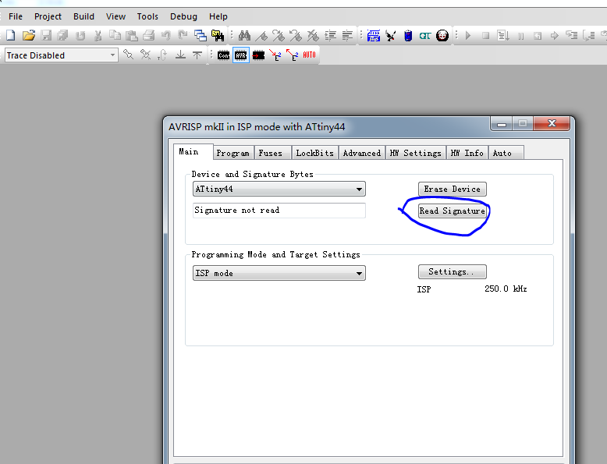The height and width of the screenshot is (464, 607).
Task: Click the Copy pages icon
Action: pos(115,36)
